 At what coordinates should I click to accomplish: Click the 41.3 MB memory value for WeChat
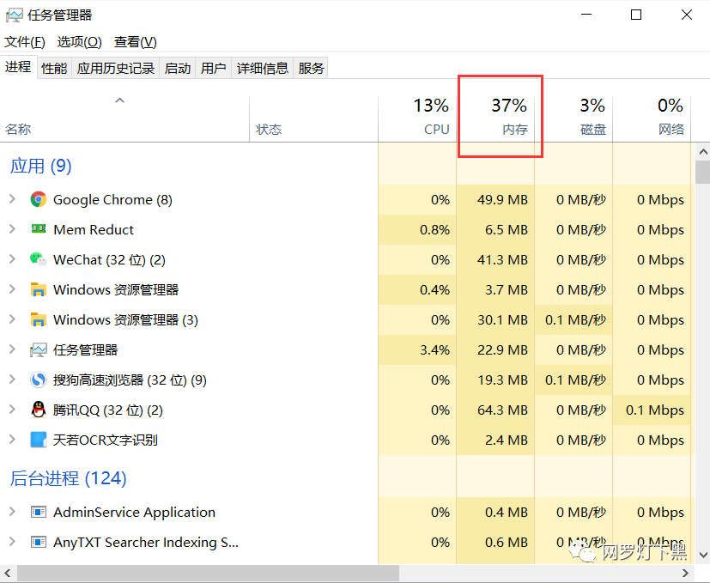pos(502,259)
